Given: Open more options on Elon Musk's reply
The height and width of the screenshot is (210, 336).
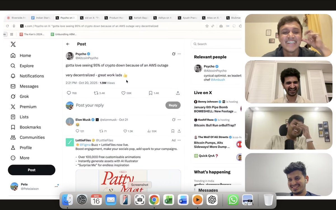Looking at the screenshot, I should coord(179,120).
